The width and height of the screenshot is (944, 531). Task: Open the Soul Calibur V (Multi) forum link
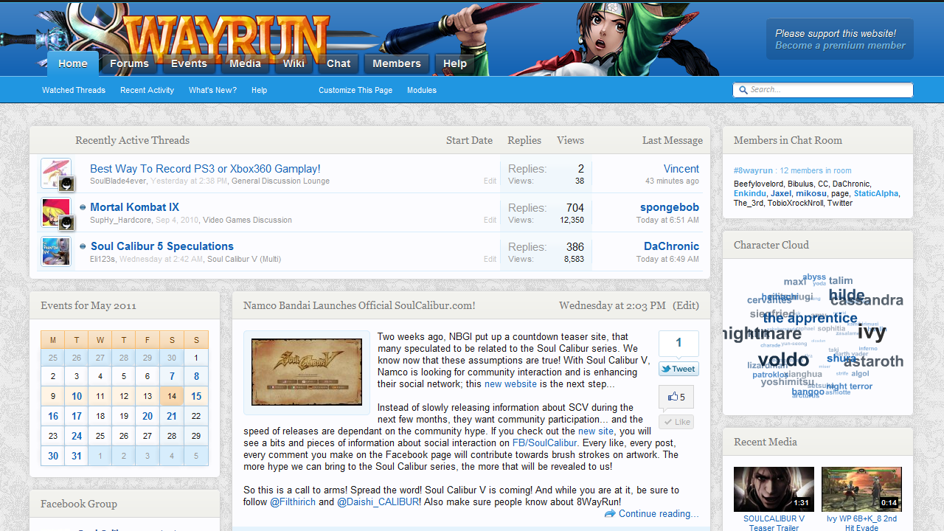click(x=244, y=259)
